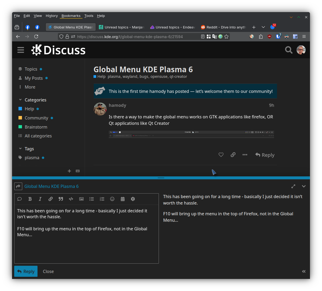Open plasma tag in sidebar
The image size is (322, 291).
point(31,158)
